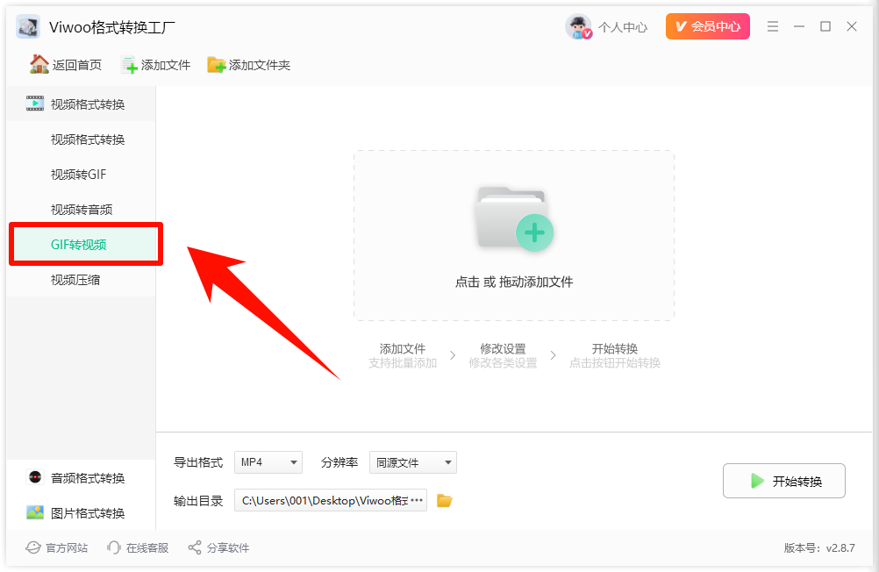
Task: Select 视频转音频 in sidebar
Action: click(x=82, y=210)
